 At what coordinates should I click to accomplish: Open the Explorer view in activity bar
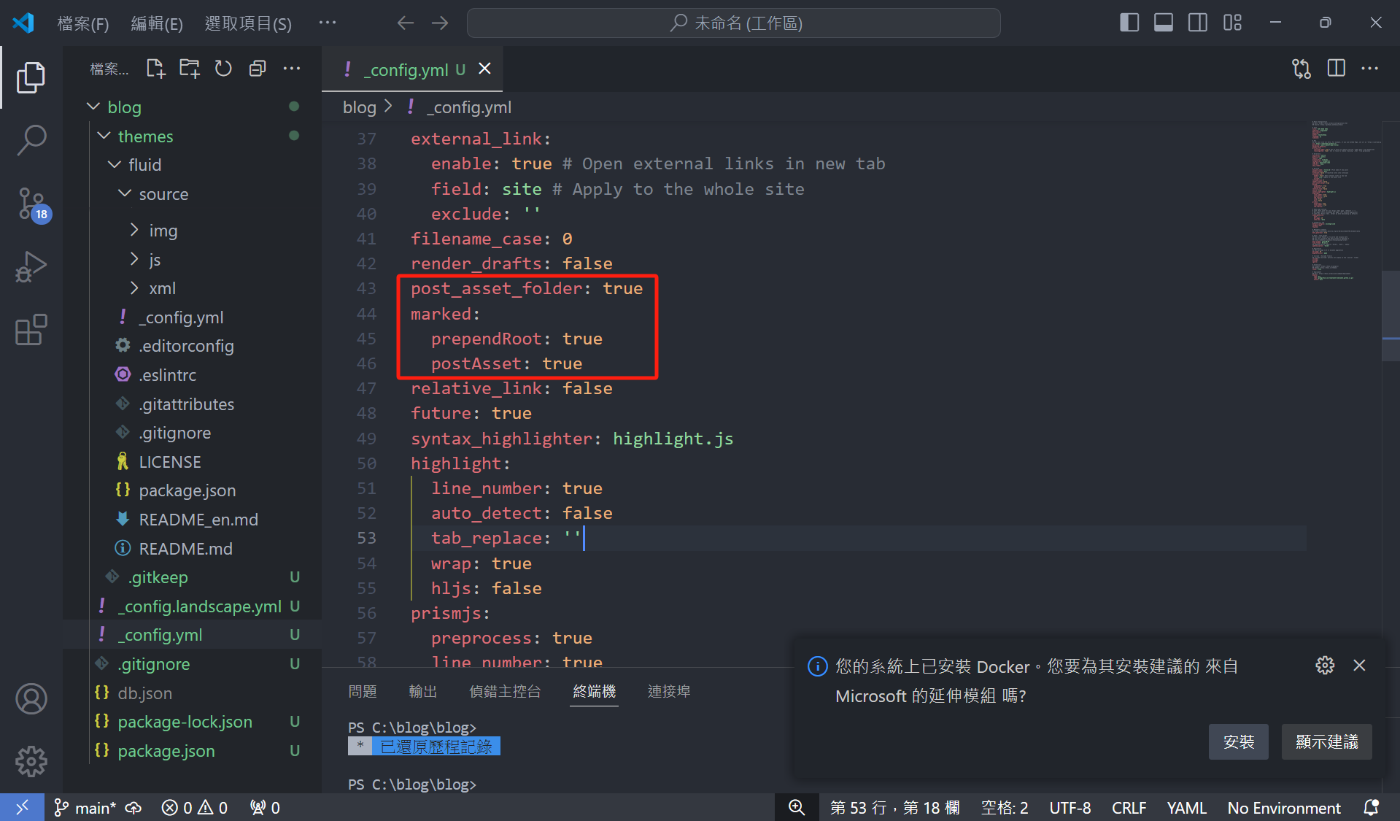[x=31, y=77]
